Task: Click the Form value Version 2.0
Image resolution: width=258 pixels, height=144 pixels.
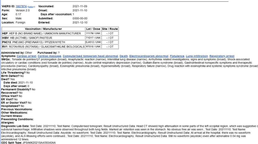Action: 22,10
